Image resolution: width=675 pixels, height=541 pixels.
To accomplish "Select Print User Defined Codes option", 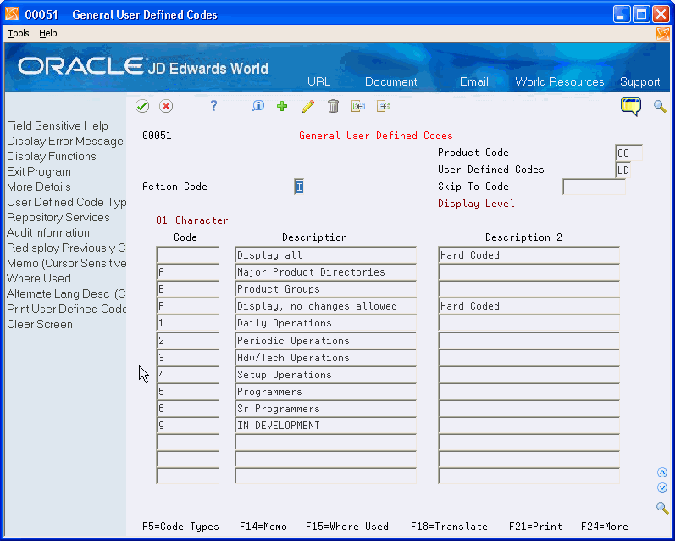I will click(x=66, y=309).
